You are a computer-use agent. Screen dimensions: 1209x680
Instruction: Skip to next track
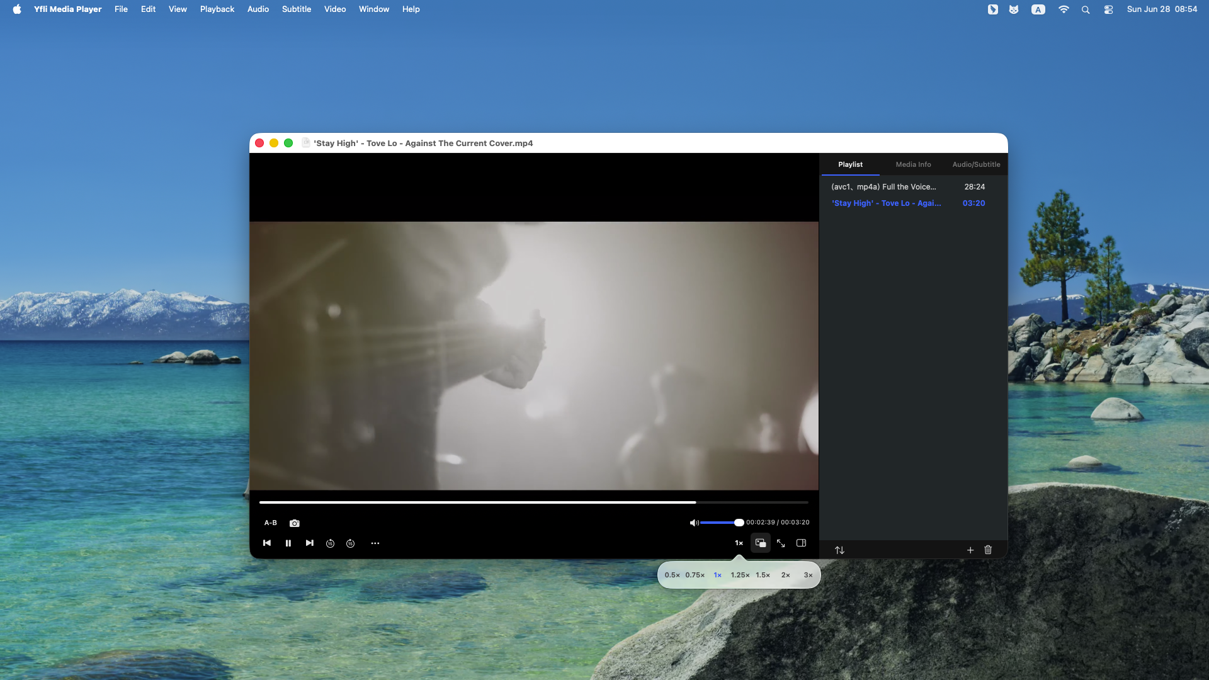[x=309, y=543]
